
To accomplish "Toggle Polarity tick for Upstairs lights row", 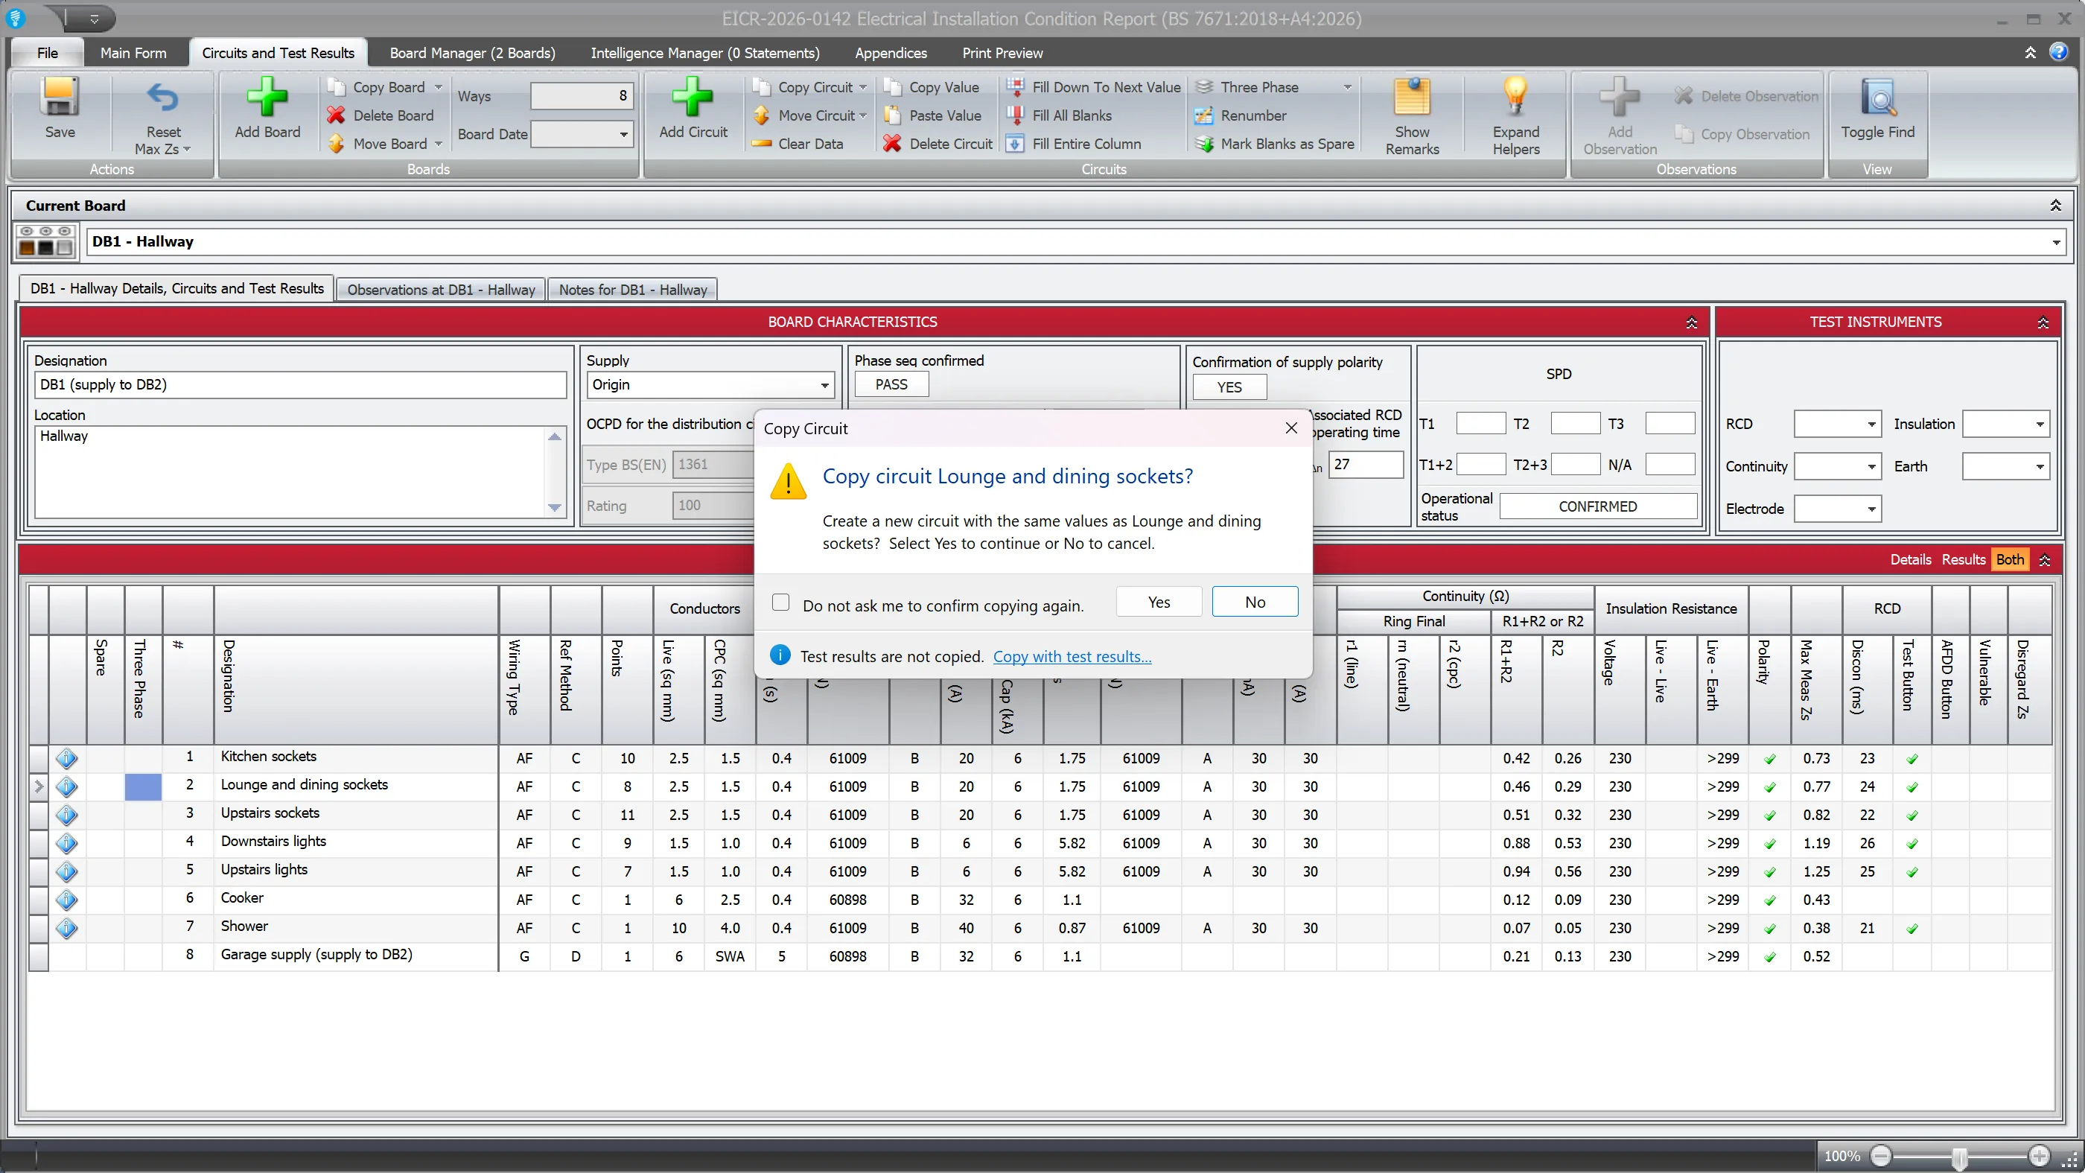I will point(1770,872).
